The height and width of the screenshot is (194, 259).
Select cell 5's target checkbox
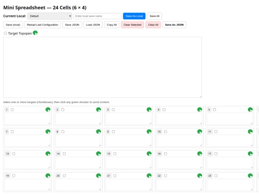[x=214, y=110]
